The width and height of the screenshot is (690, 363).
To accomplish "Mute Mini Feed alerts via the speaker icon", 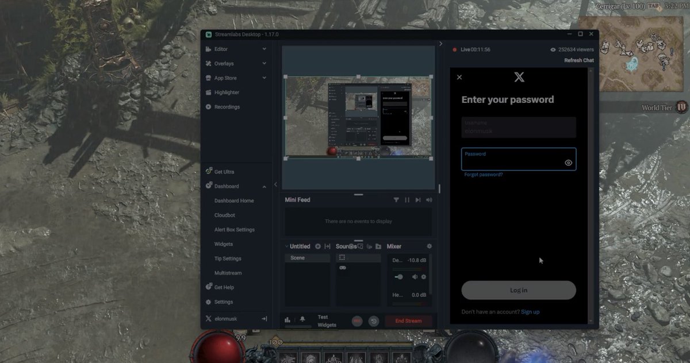I will 429,200.
